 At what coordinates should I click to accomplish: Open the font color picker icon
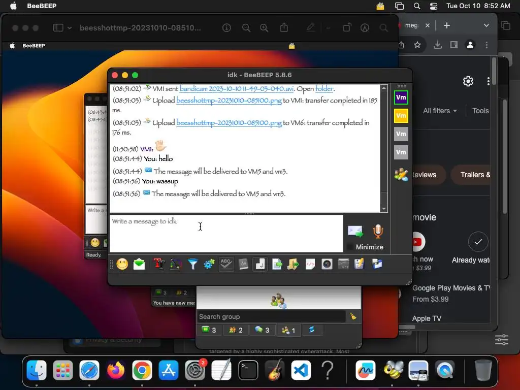click(176, 264)
